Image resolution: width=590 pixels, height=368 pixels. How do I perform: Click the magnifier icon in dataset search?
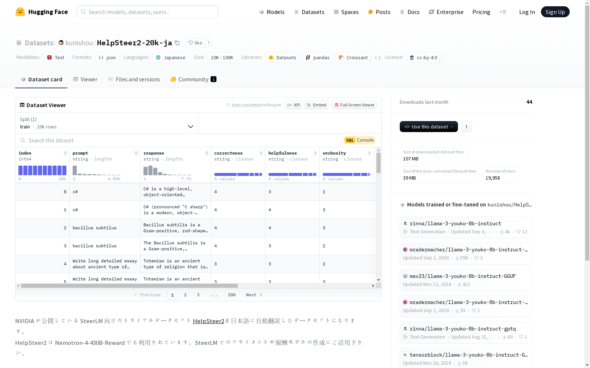[23, 140]
